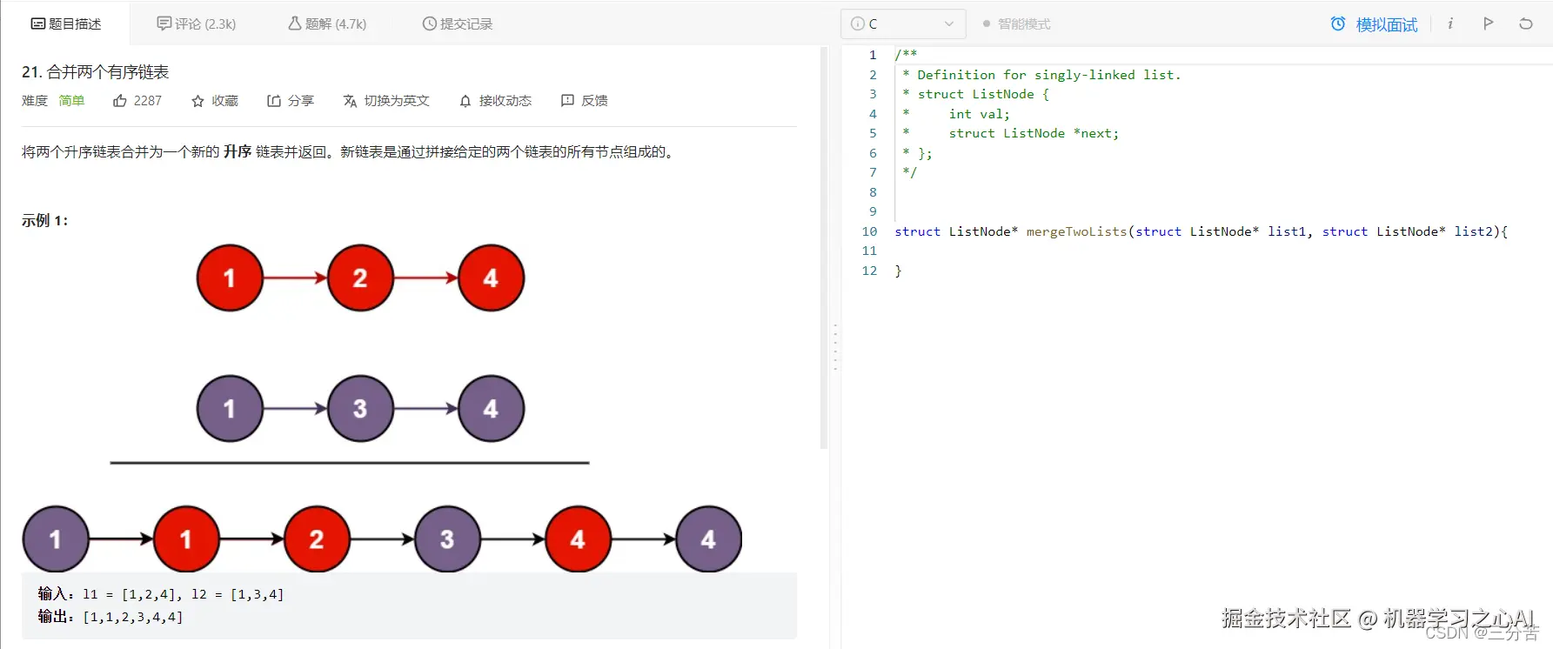Click the thumbs-up like icon showing 2287
This screenshot has width=1553, height=649.
[120, 101]
